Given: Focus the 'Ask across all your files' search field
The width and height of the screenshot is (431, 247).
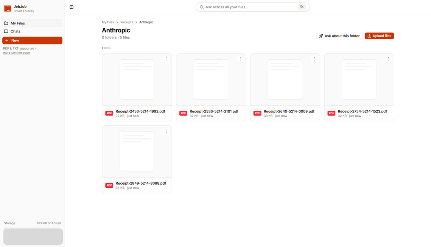Looking at the screenshot, I should 252,7.
